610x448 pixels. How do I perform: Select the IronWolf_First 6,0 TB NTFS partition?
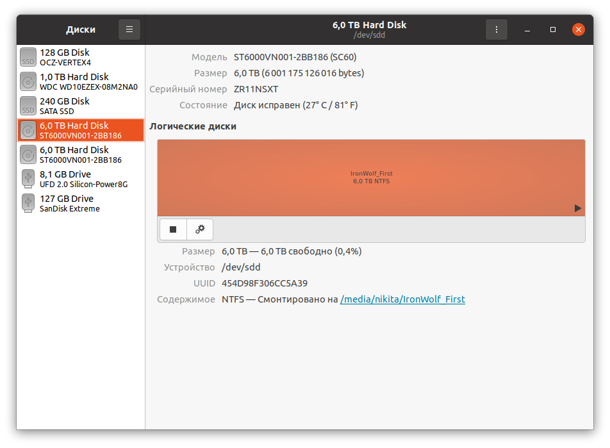tap(371, 178)
